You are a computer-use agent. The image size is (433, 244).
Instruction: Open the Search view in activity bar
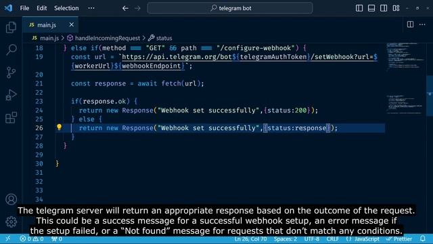(x=11, y=49)
